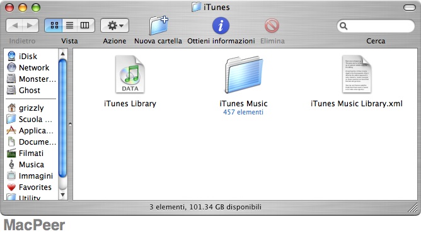Click the sidebar scrollbar up arrow

tap(62, 53)
